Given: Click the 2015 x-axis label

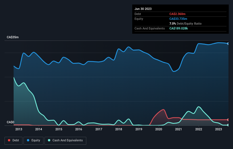Looking at the screenshot, I should pyautogui.click(x=59, y=129).
